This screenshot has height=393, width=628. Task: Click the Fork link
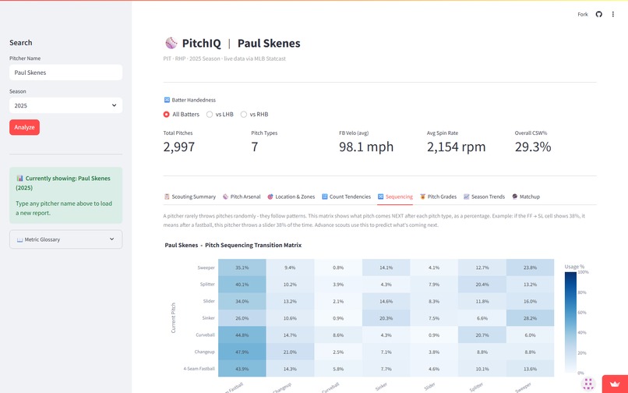coord(583,15)
